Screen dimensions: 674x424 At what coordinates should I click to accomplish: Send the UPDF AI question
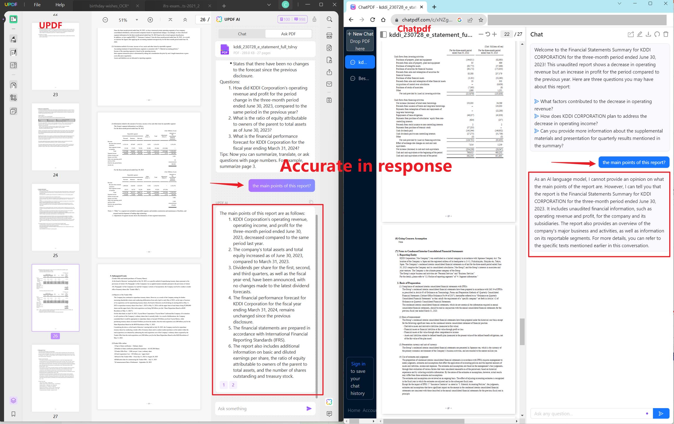pyautogui.click(x=309, y=408)
